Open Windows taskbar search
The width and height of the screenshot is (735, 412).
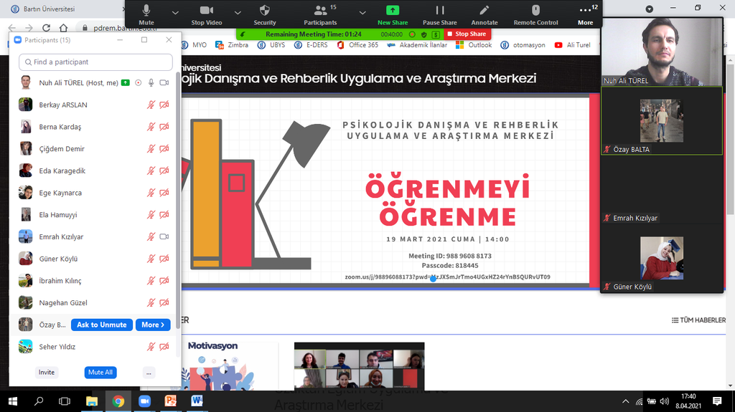[x=39, y=401]
